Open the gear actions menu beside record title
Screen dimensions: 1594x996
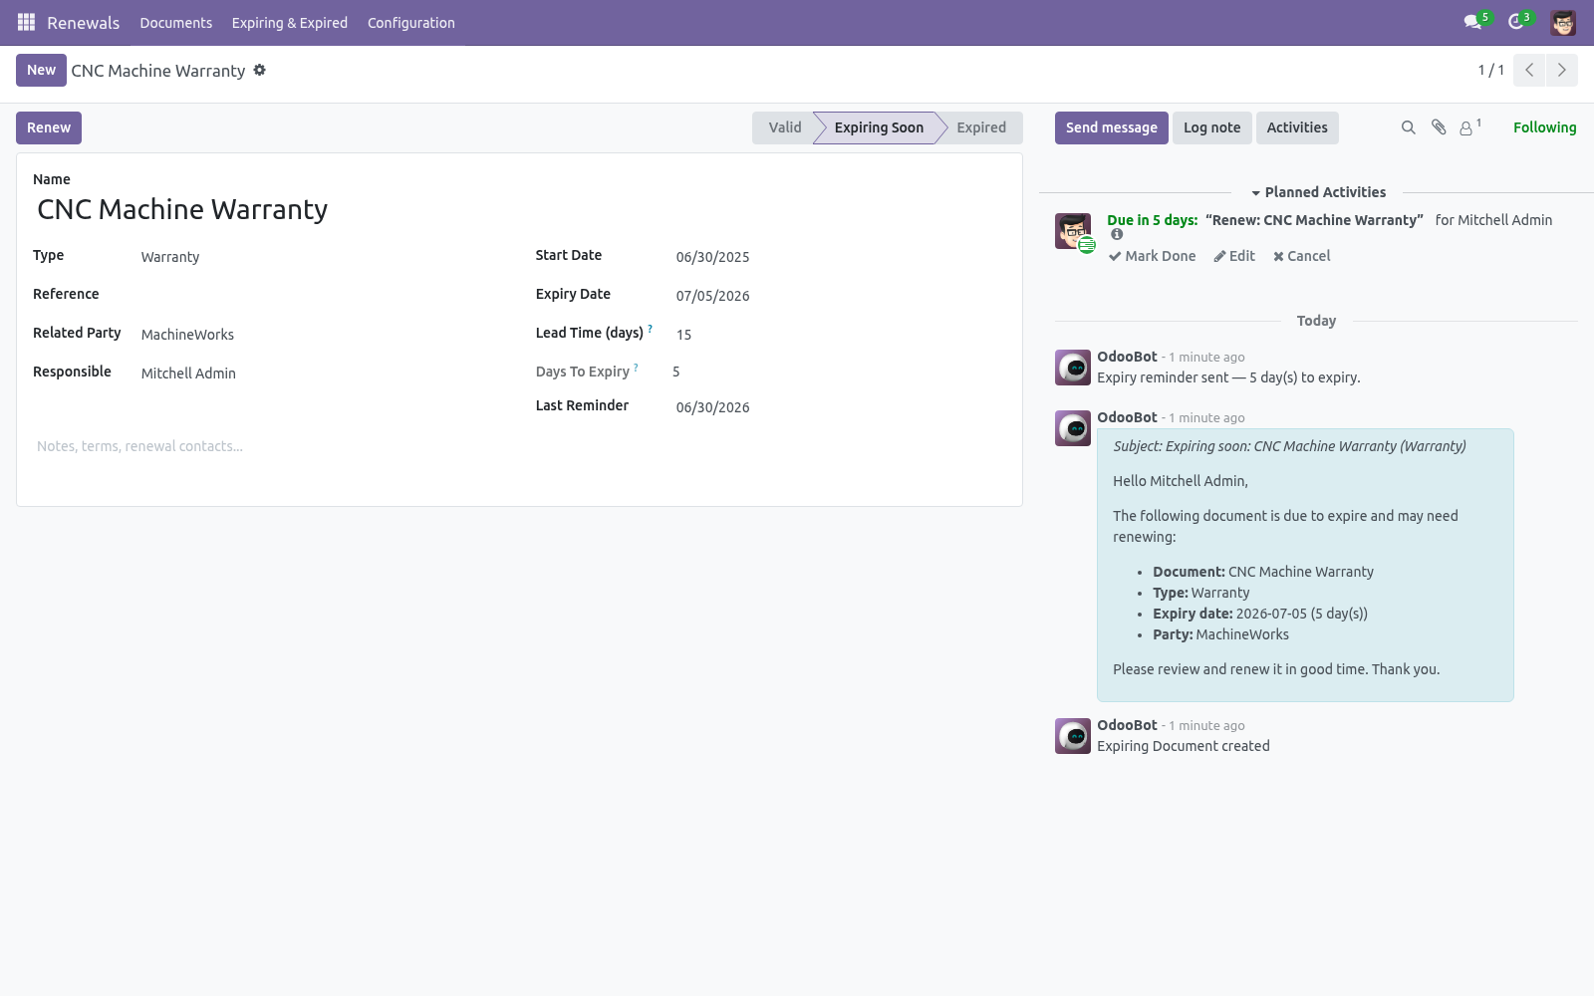(x=260, y=70)
